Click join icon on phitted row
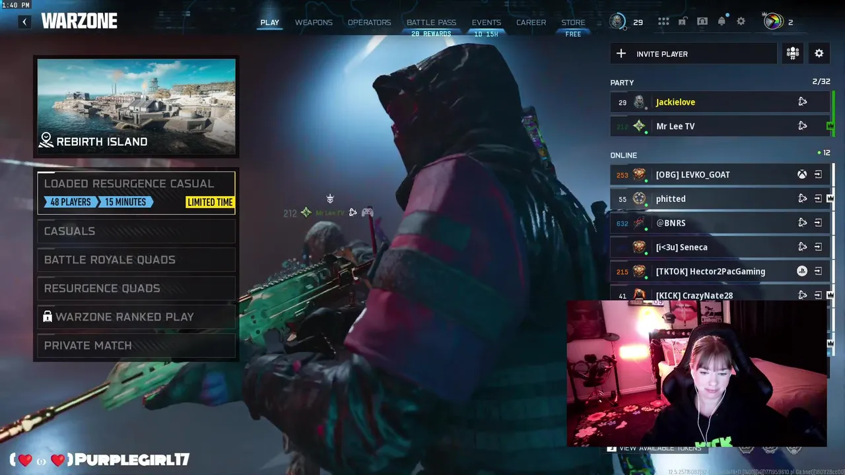Screen dimensions: 845x475 pyautogui.click(x=818, y=199)
